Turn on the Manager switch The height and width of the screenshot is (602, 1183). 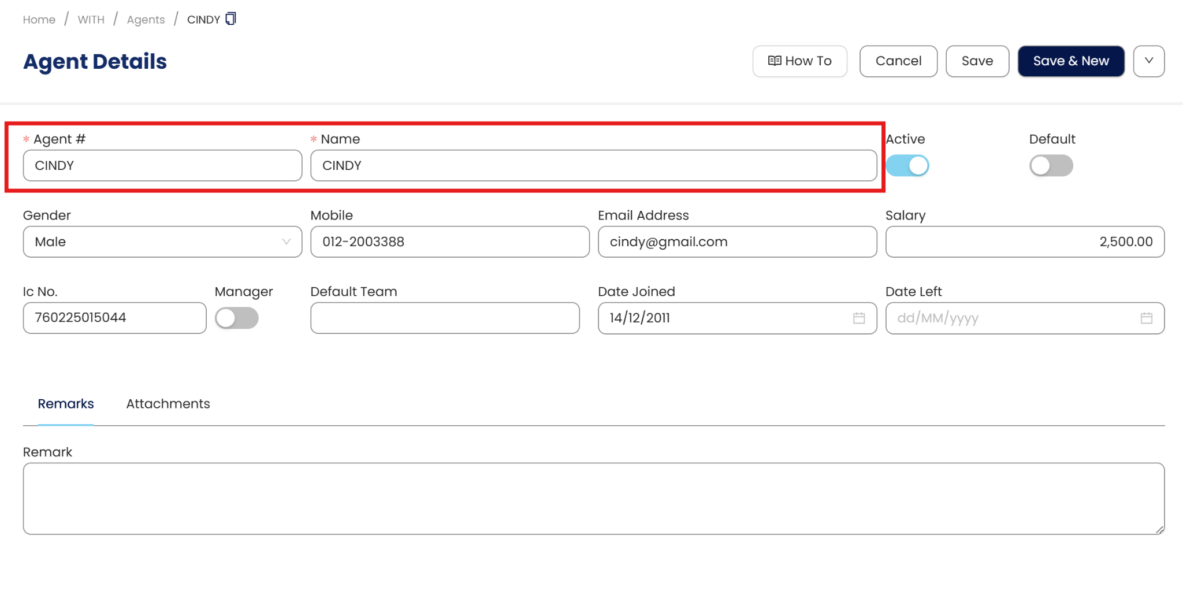point(237,318)
